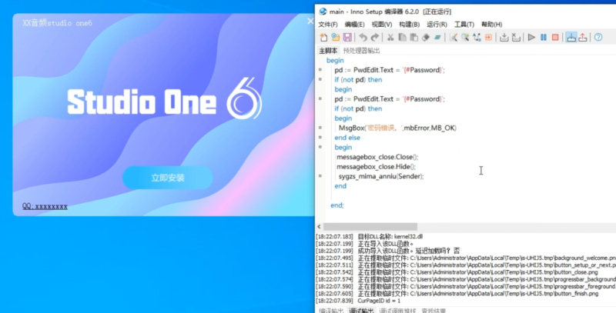The width and height of the screenshot is (616, 313).
Task: Click the blue Pause icon
Action: click(x=544, y=37)
